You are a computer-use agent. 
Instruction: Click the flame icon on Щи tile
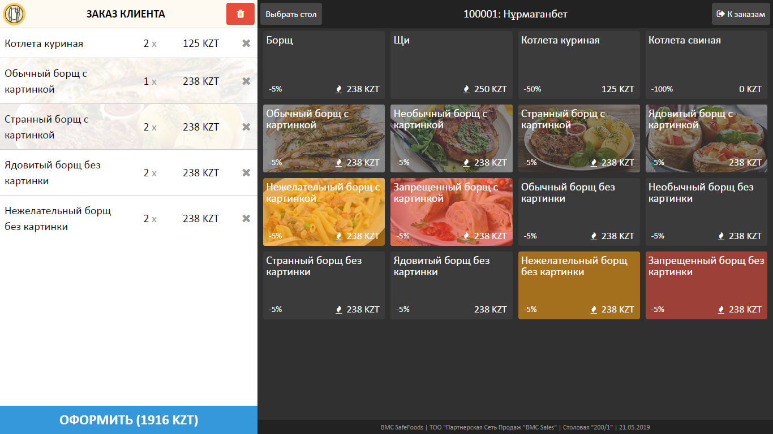point(466,89)
